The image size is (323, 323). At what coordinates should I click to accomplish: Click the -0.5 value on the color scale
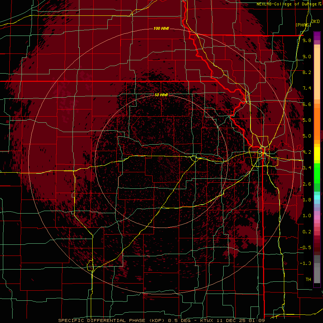click(x=305, y=248)
